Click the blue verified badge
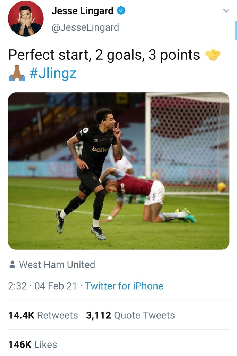The height and width of the screenshot is (356, 237). pos(120,11)
